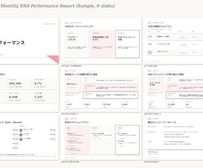Viewport: 203px width, 168px height.
Task: Click the '今月のキーファインディング' slide title
Action: (79, 27)
